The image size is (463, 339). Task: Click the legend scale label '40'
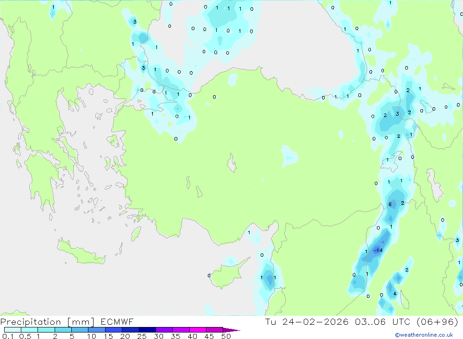(193, 336)
